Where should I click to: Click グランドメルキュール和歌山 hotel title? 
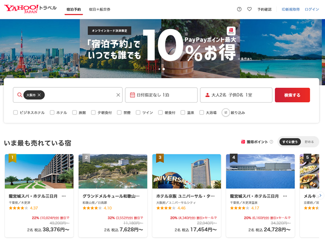pyautogui.click(x=111, y=196)
